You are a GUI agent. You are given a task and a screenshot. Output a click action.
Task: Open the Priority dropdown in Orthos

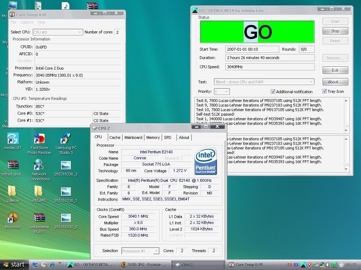[222, 92]
